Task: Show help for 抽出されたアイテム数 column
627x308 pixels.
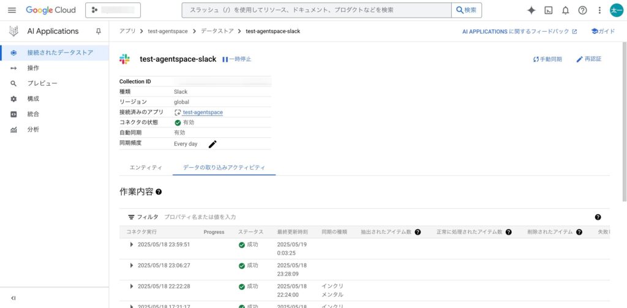Action: click(x=418, y=232)
